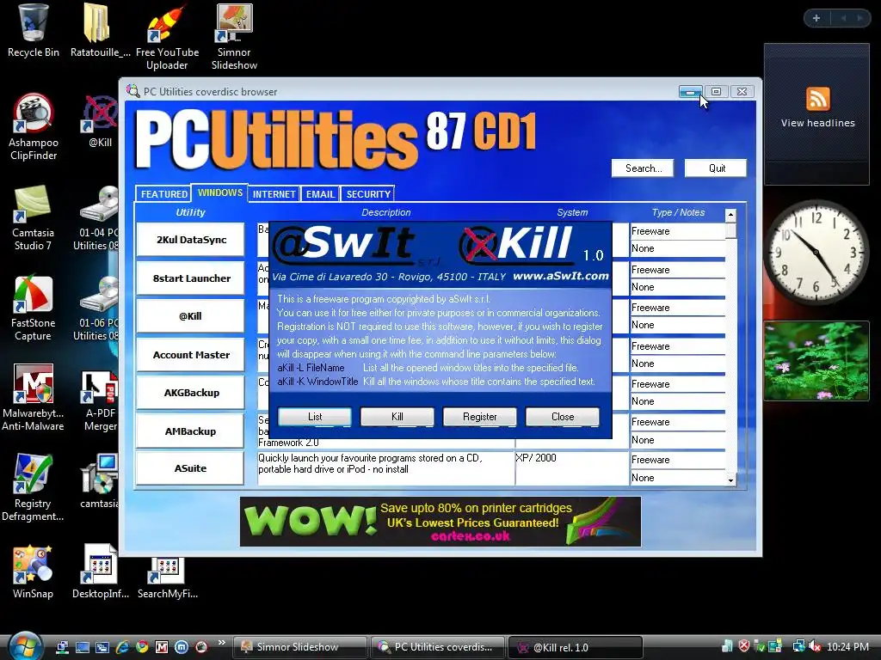Click Register in the @Kill dialog
The height and width of the screenshot is (660, 881).
click(480, 417)
